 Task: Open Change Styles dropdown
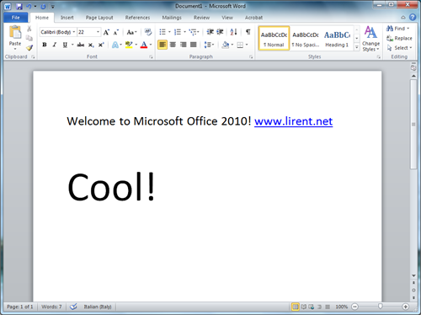tap(370, 39)
